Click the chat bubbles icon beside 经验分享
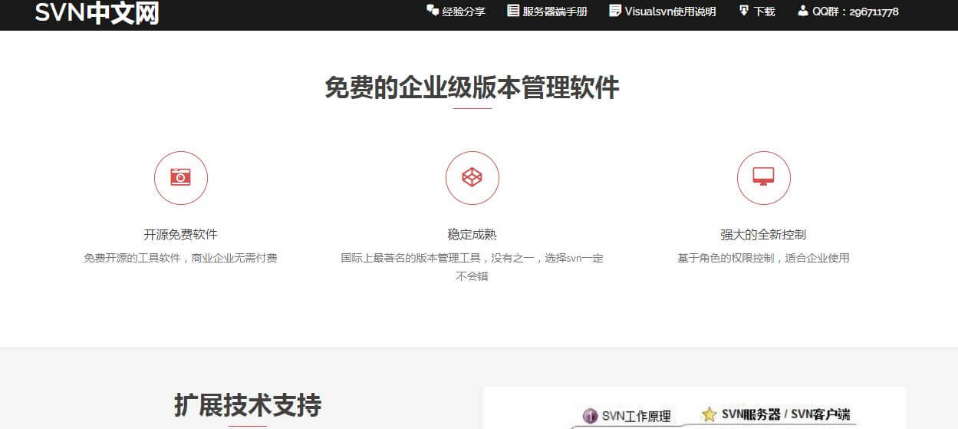958x429 pixels. click(432, 11)
